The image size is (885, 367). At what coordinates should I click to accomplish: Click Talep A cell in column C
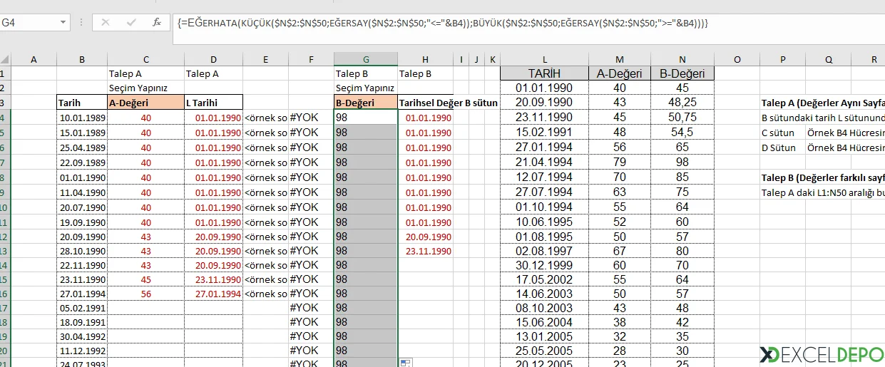(145, 73)
